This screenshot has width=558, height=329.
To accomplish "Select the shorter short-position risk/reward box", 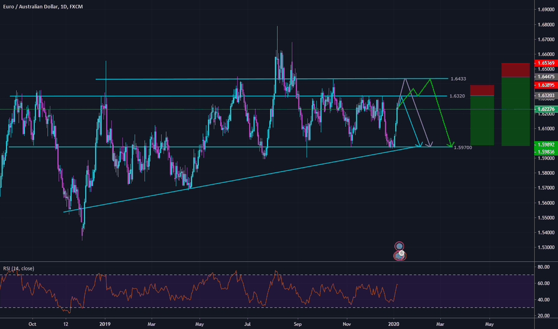I will tap(482, 115).
